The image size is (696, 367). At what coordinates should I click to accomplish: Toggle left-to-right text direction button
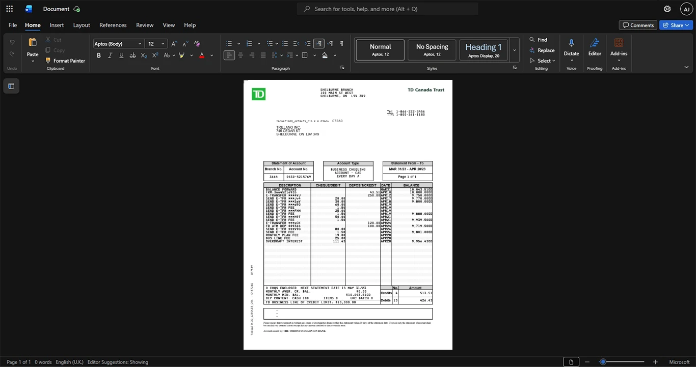point(319,44)
